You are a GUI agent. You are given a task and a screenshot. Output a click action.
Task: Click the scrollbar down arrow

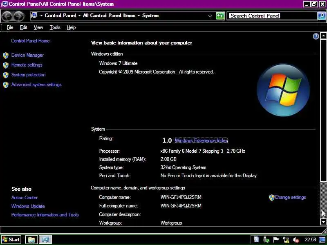(323, 222)
